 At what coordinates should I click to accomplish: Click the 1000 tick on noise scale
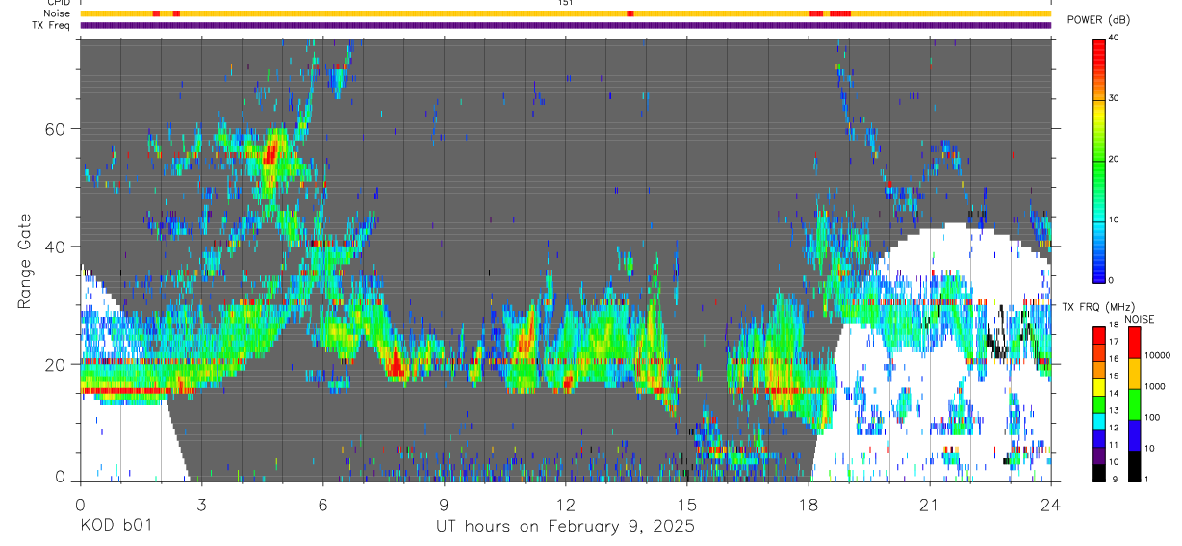pos(1153,386)
